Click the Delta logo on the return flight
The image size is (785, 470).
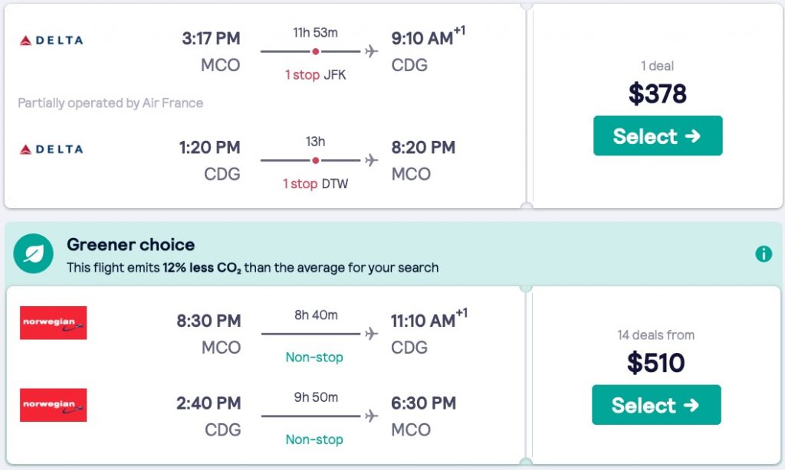[51, 149]
